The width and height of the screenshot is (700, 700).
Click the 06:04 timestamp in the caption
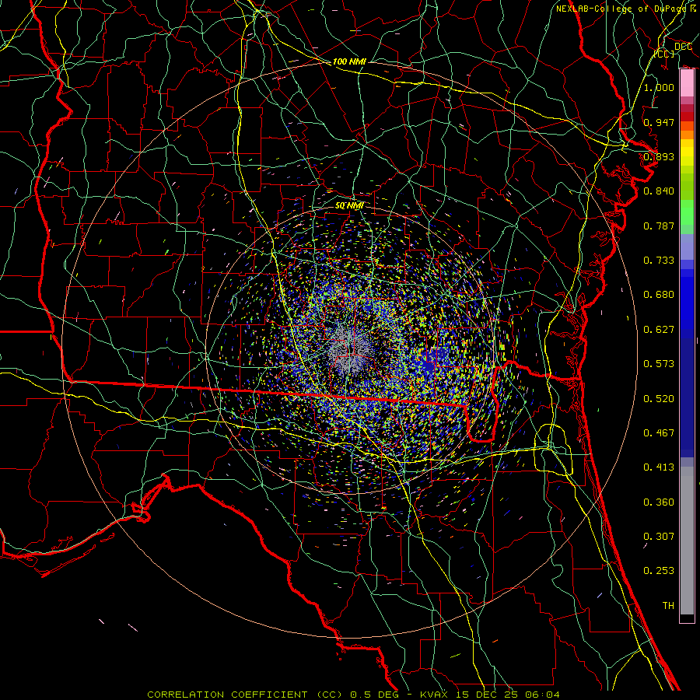point(543,695)
